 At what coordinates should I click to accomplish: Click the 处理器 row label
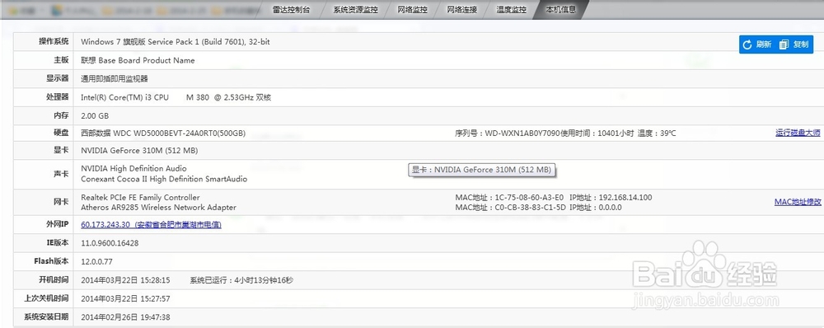coord(58,97)
